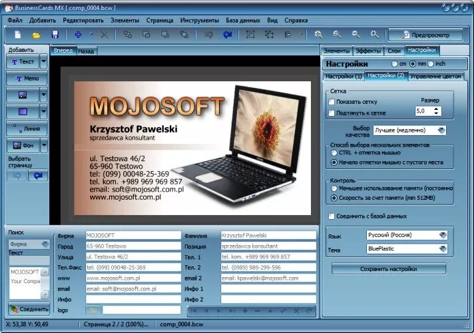
Task: Open the 'Настройки (1)' sub-tab
Action: (x=344, y=76)
